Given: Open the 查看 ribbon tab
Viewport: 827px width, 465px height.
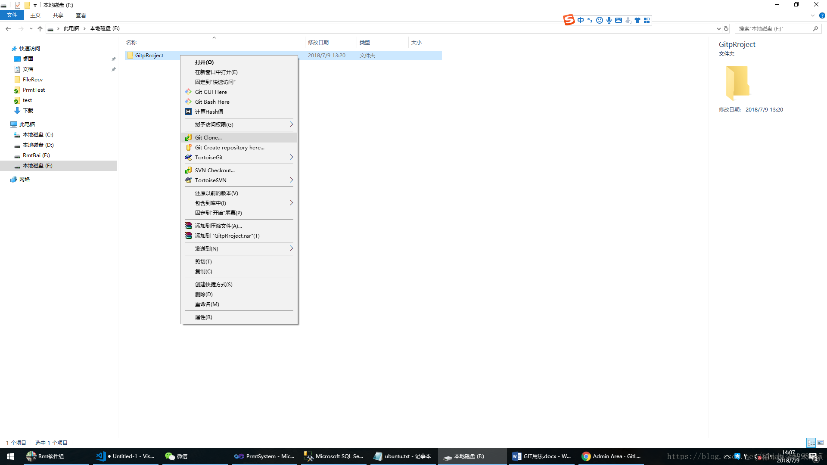Looking at the screenshot, I should pos(81,15).
